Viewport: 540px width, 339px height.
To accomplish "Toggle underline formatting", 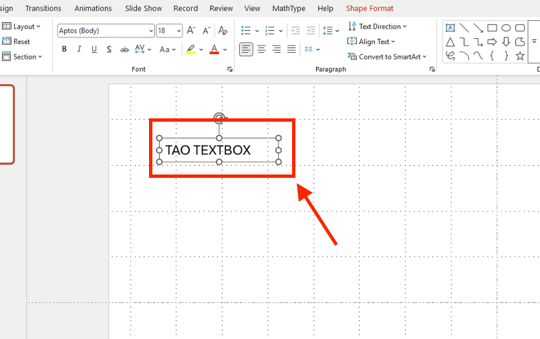I will point(94,49).
